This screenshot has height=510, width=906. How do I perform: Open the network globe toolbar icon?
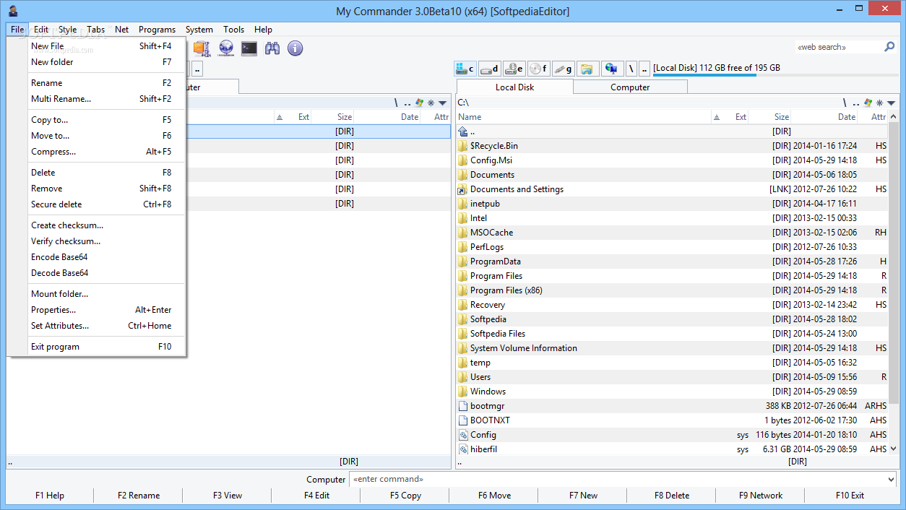coord(225,48)
